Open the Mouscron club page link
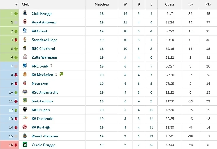This screenshot has height=149, width=217. coord(40,84)
